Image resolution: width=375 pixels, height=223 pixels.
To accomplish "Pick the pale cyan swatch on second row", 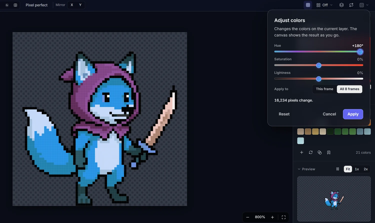I will 300,141.
